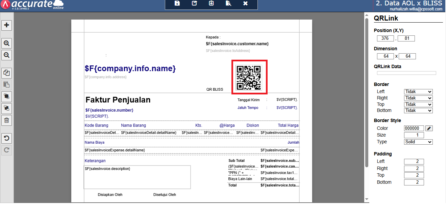Select the $F{salesInvoiceExpense.detailName} field
448x204 pixels.
click(115, 150)
